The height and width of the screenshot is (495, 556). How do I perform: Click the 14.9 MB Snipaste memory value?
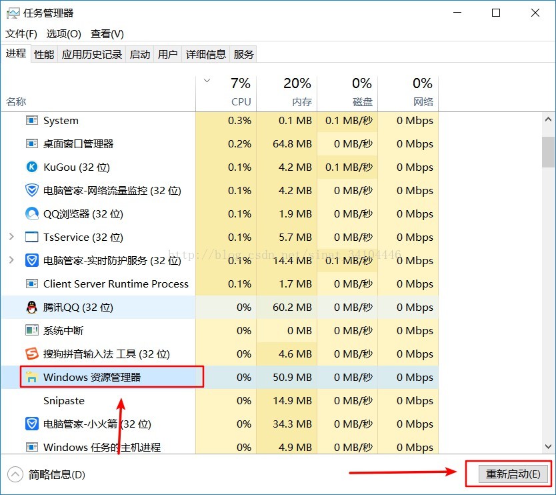(292, 401)
